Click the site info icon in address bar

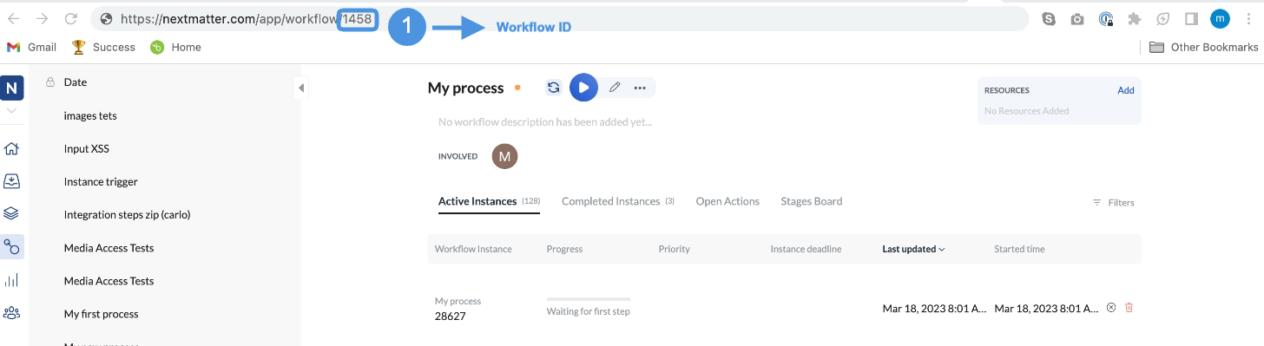click(x=106, y=18)
